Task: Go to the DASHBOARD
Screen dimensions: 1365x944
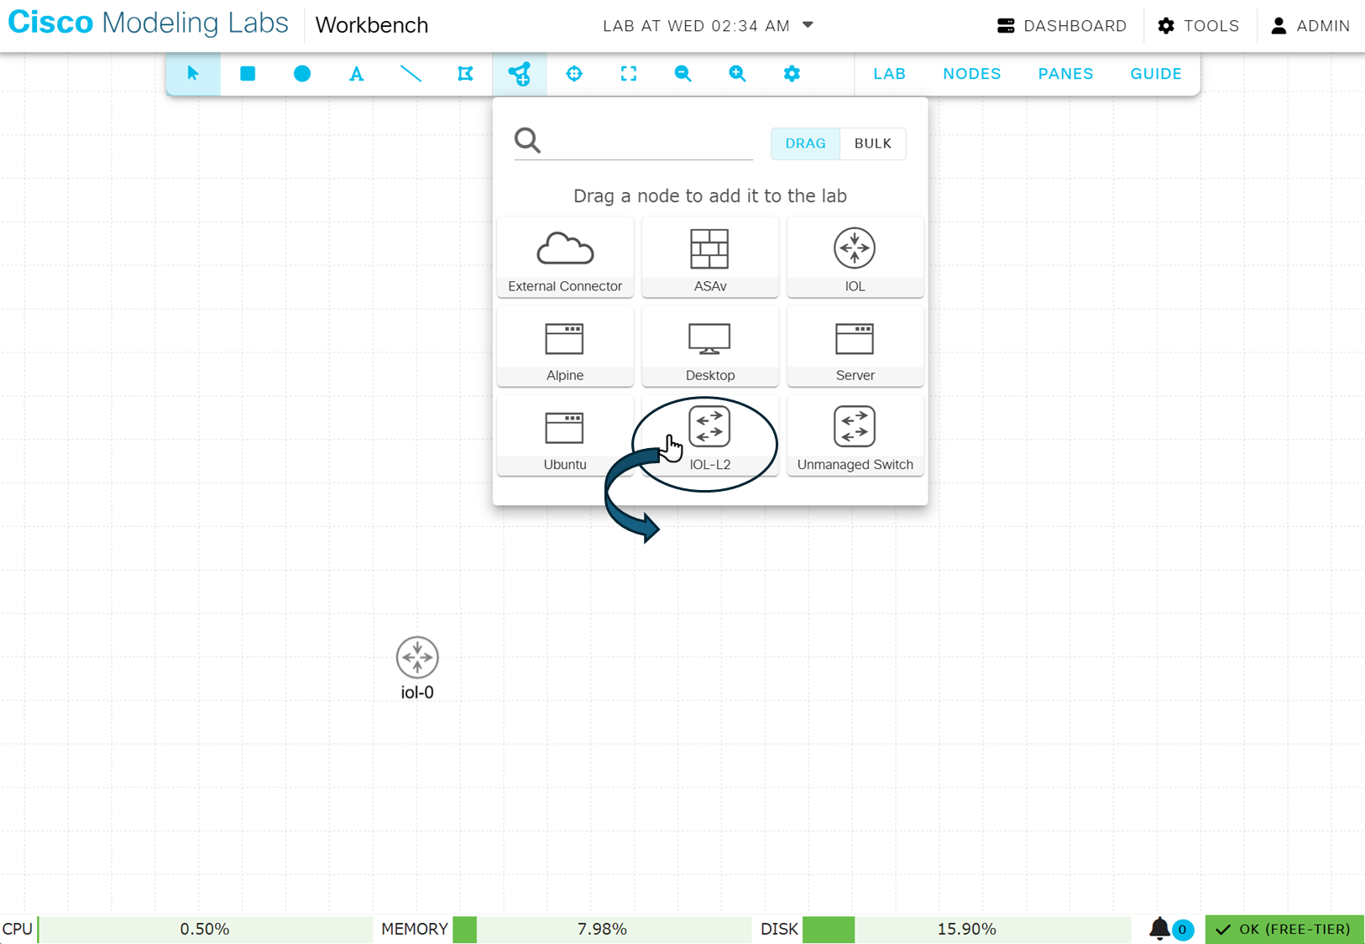Action: coord(1062,26)
